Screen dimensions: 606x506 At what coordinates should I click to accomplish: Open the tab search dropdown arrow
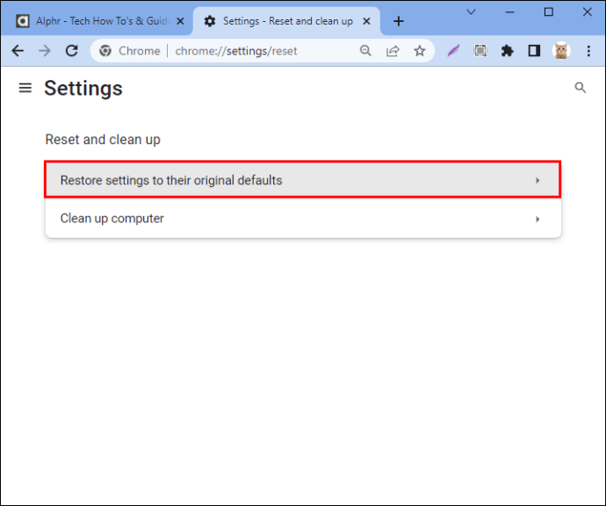pyautogui.click(x=471, y=12)
